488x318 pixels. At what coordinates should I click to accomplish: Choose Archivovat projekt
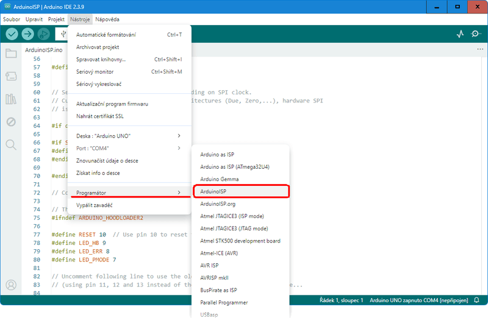129,47
